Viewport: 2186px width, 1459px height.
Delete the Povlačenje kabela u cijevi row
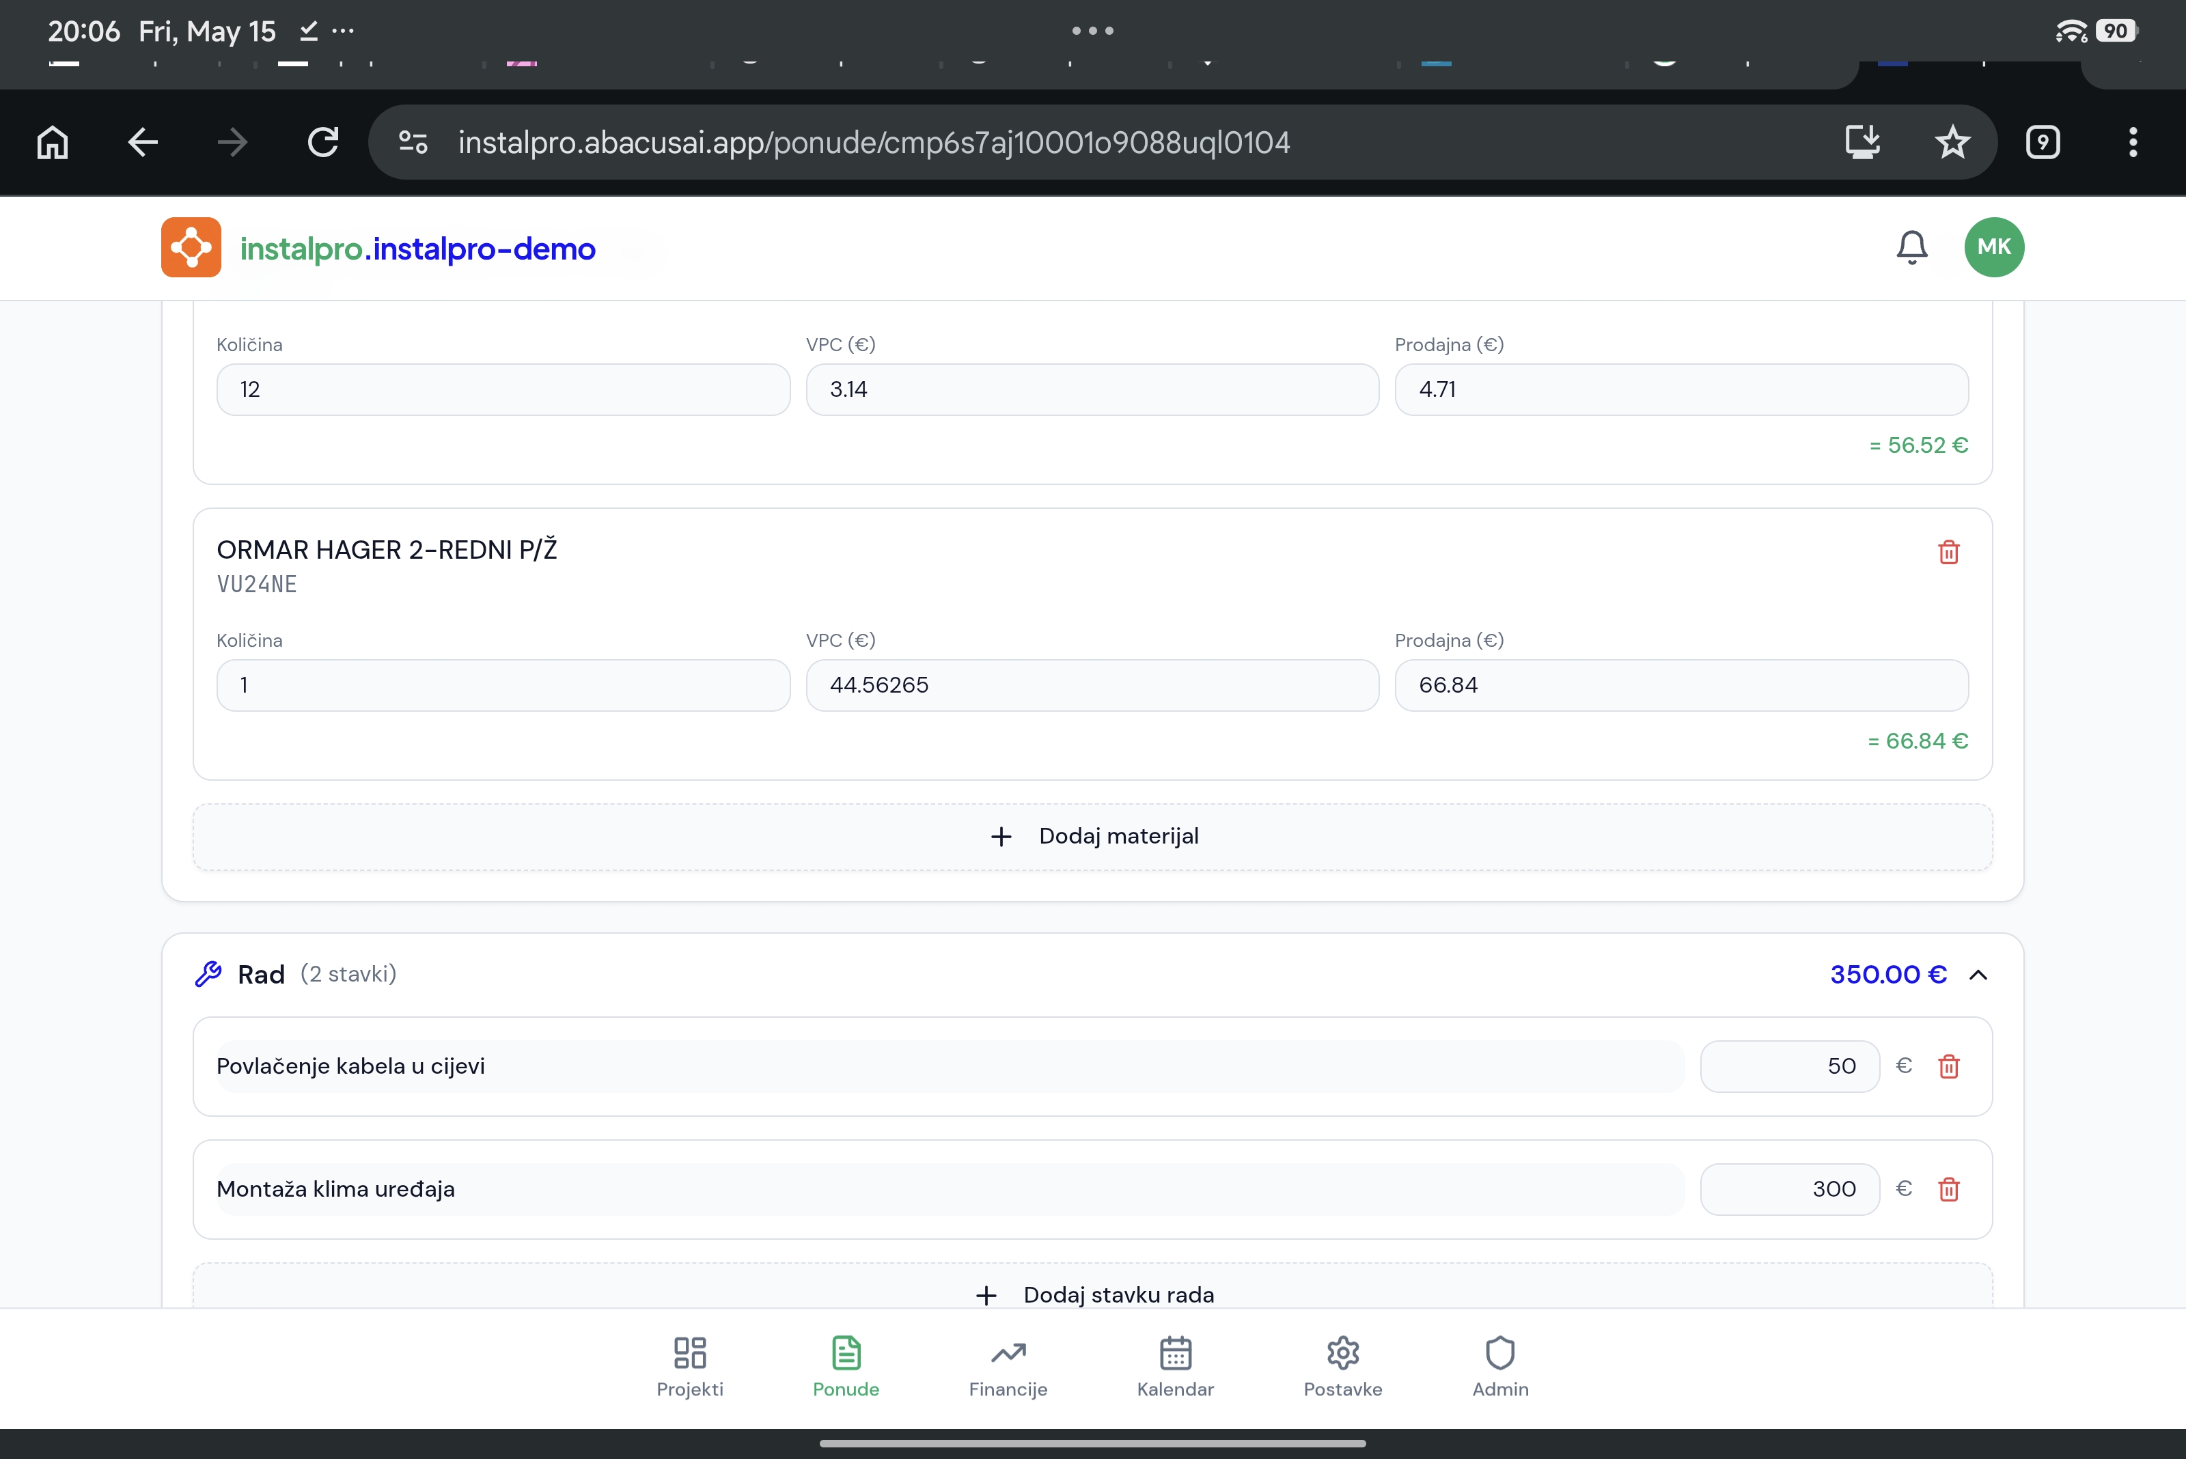tap(1949, 1066)
